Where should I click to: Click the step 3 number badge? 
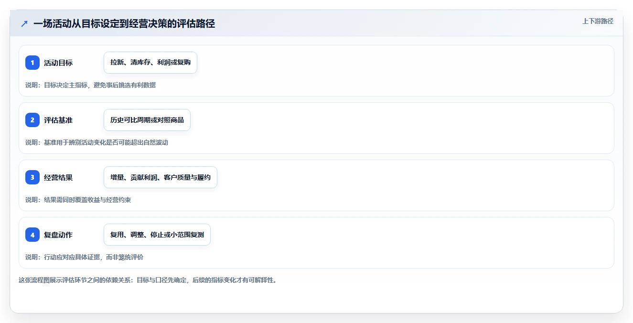point(32,177)
